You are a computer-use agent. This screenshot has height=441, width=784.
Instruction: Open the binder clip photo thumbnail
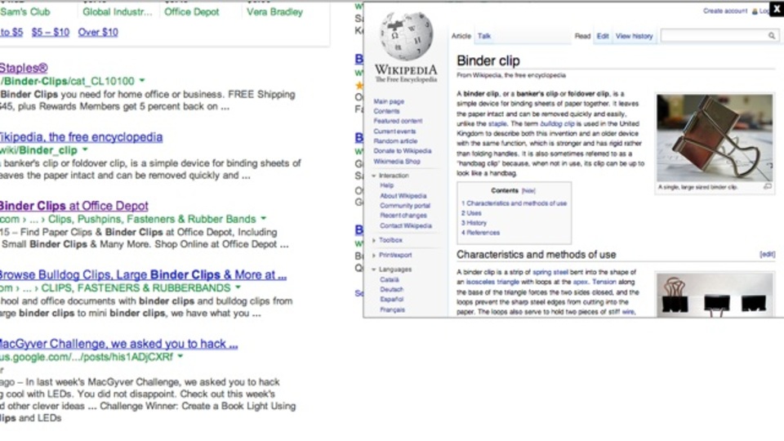coord(714,137)
